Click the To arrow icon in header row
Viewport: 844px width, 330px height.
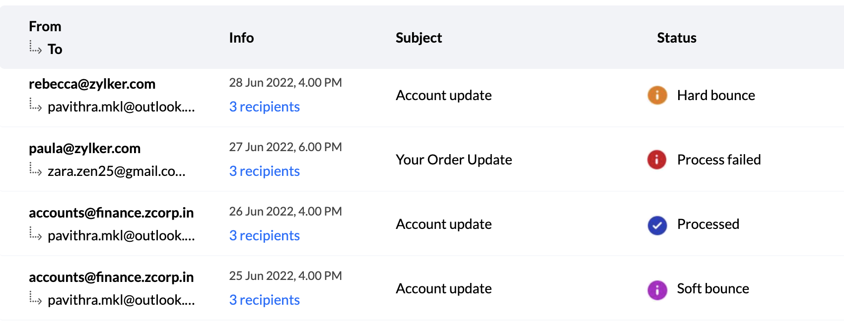click(35, 48)
